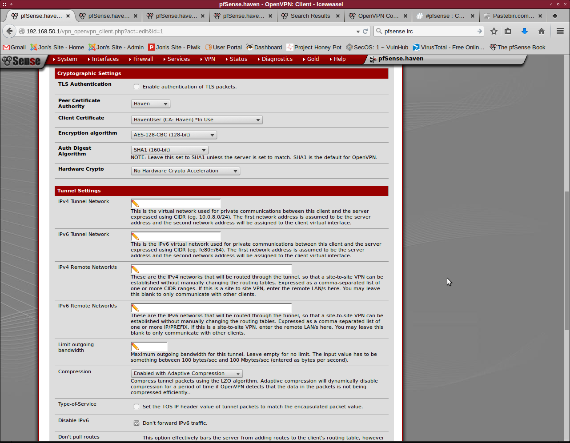Close the Pastebin.com tab
This screenshot has height=443, width=570.
click(x=541, y=16)
